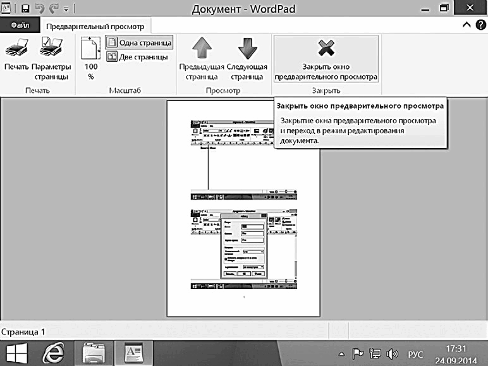Switch input language РУС indicator
Screen dimensions: 488x366
tap(415, 355)
